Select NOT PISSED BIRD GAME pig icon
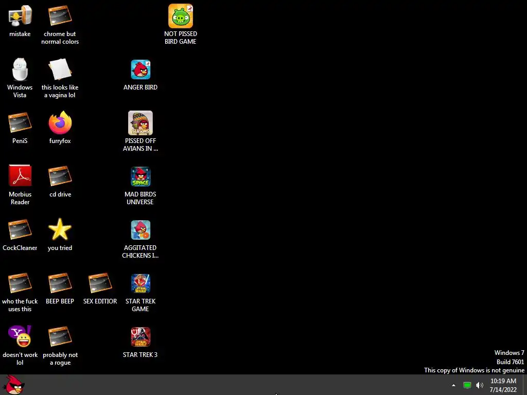Image resolution: width=527 pixels, height=395 pixels. [181, 16]
